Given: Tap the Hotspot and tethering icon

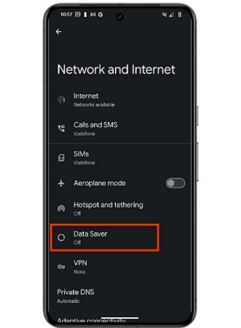Looking at the screenshot, I should click(61, 208).
